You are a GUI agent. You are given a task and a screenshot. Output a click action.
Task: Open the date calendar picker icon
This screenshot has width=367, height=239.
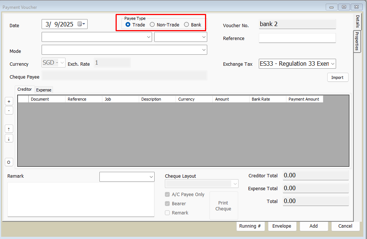81,24
